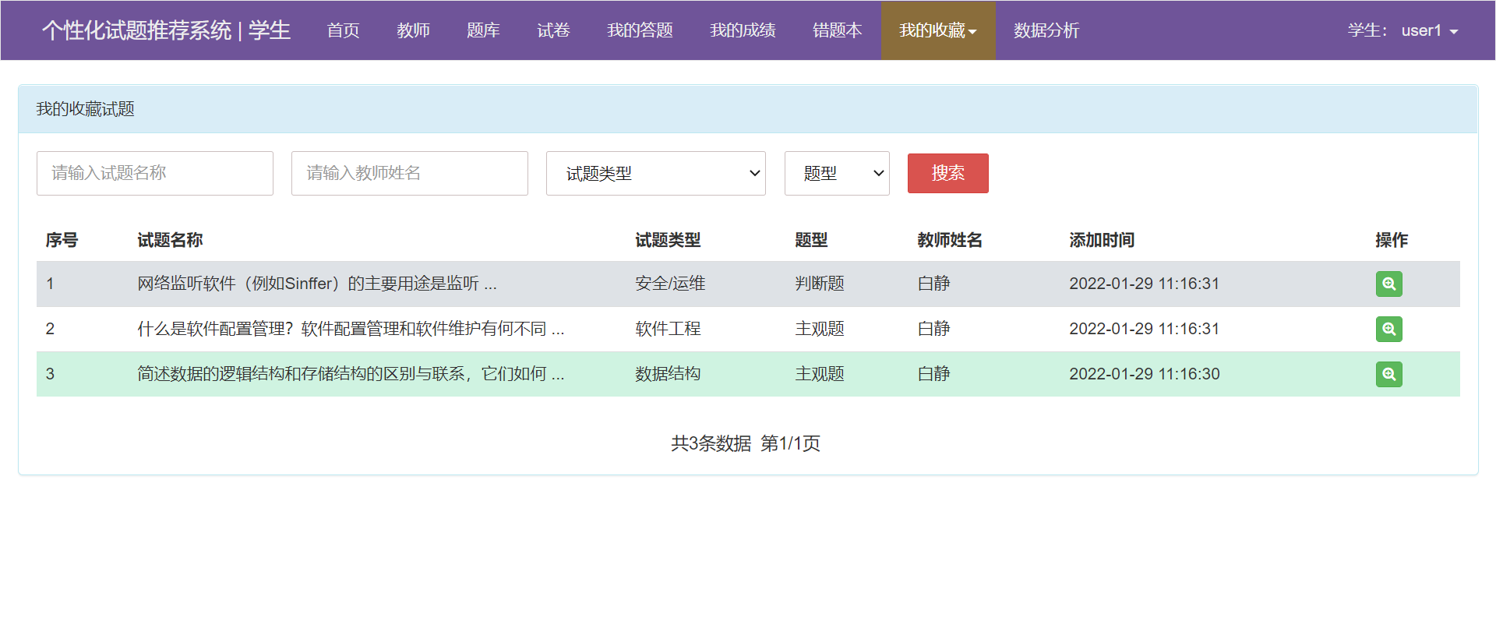Viewport: 1496px width, 642px height.
Task: Click the 添加时间 column header
Action: pyautogui.click(x=1102, y=240)
